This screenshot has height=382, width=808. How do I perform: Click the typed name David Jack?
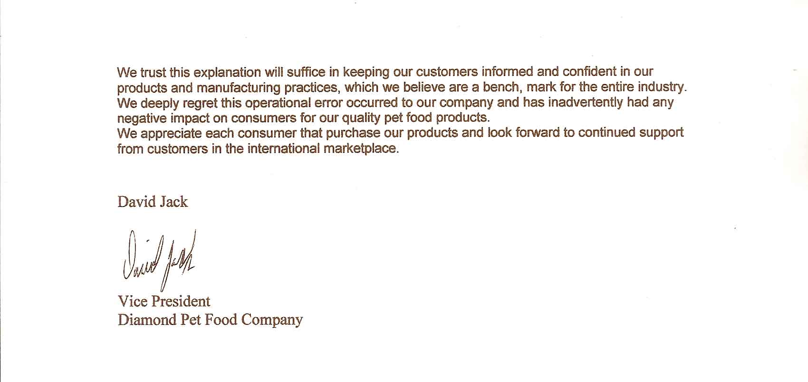click(x=153, y=202)
